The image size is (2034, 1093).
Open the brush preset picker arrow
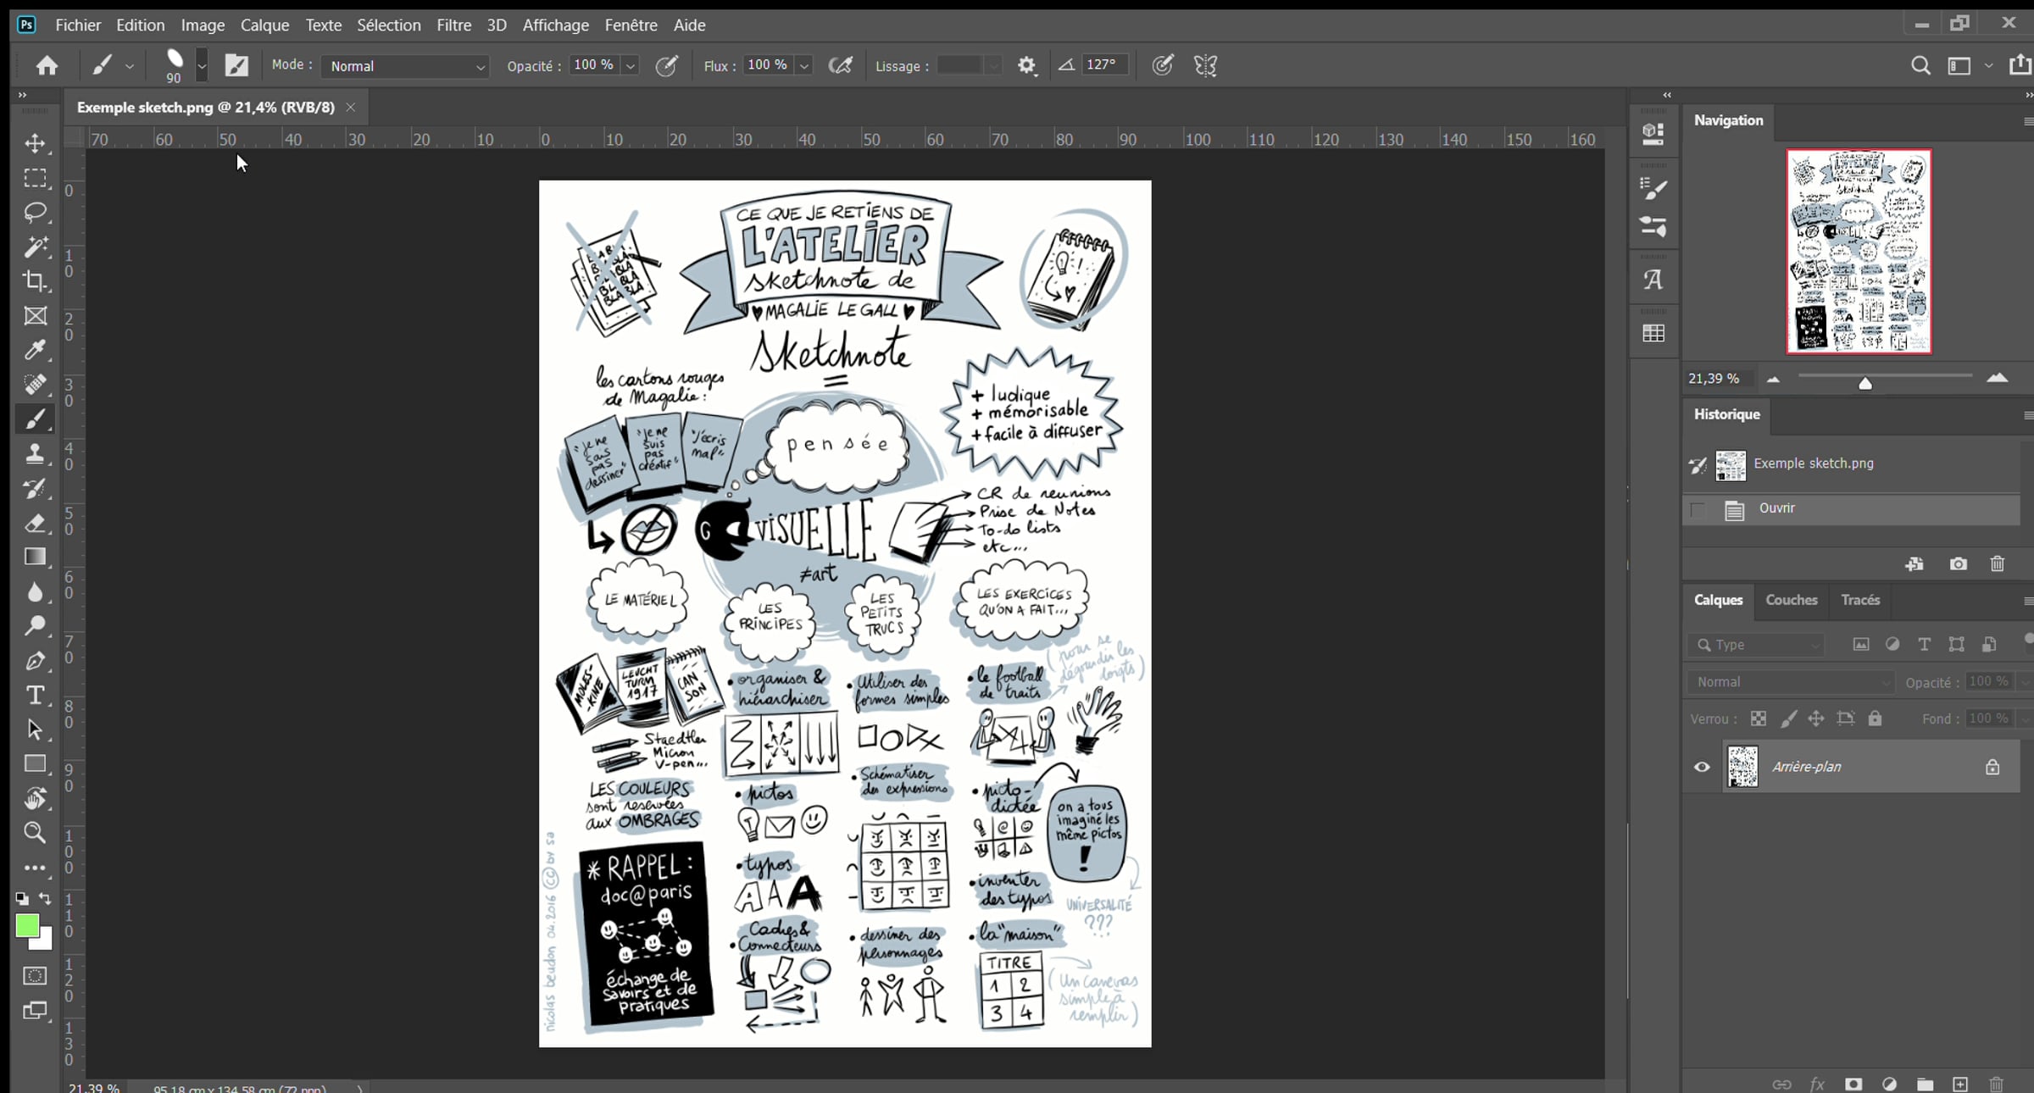click(x=202, y=66)
